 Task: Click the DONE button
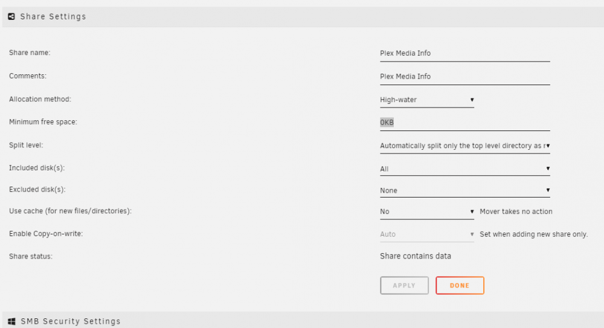point(460,286)
